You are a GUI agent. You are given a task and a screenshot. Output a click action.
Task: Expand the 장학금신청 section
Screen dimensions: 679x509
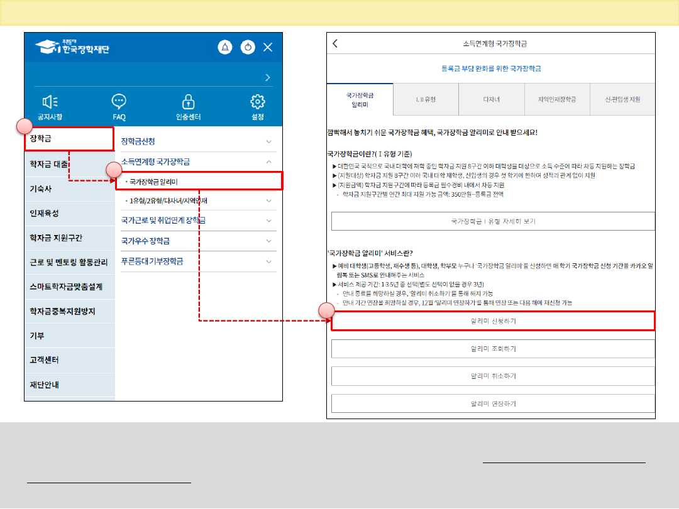(269, 141)
